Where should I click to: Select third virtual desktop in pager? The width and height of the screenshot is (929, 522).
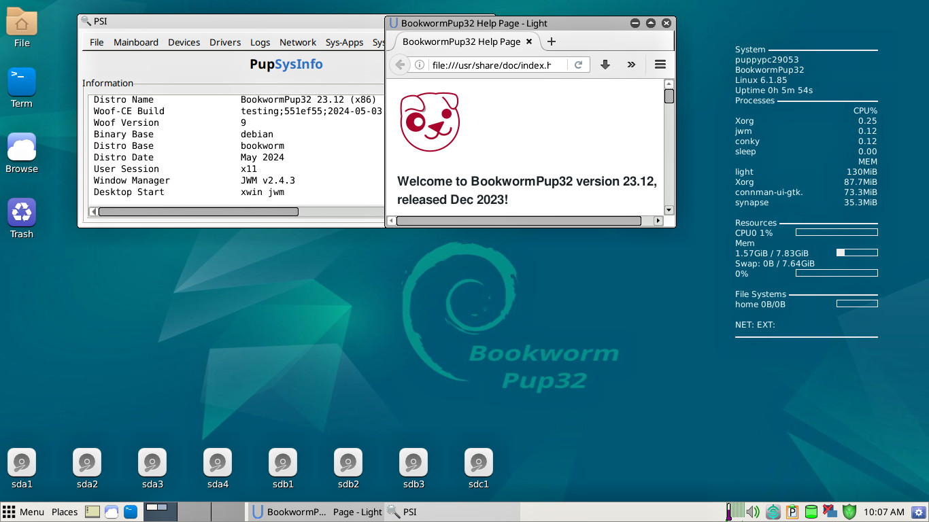pos(227,512)
